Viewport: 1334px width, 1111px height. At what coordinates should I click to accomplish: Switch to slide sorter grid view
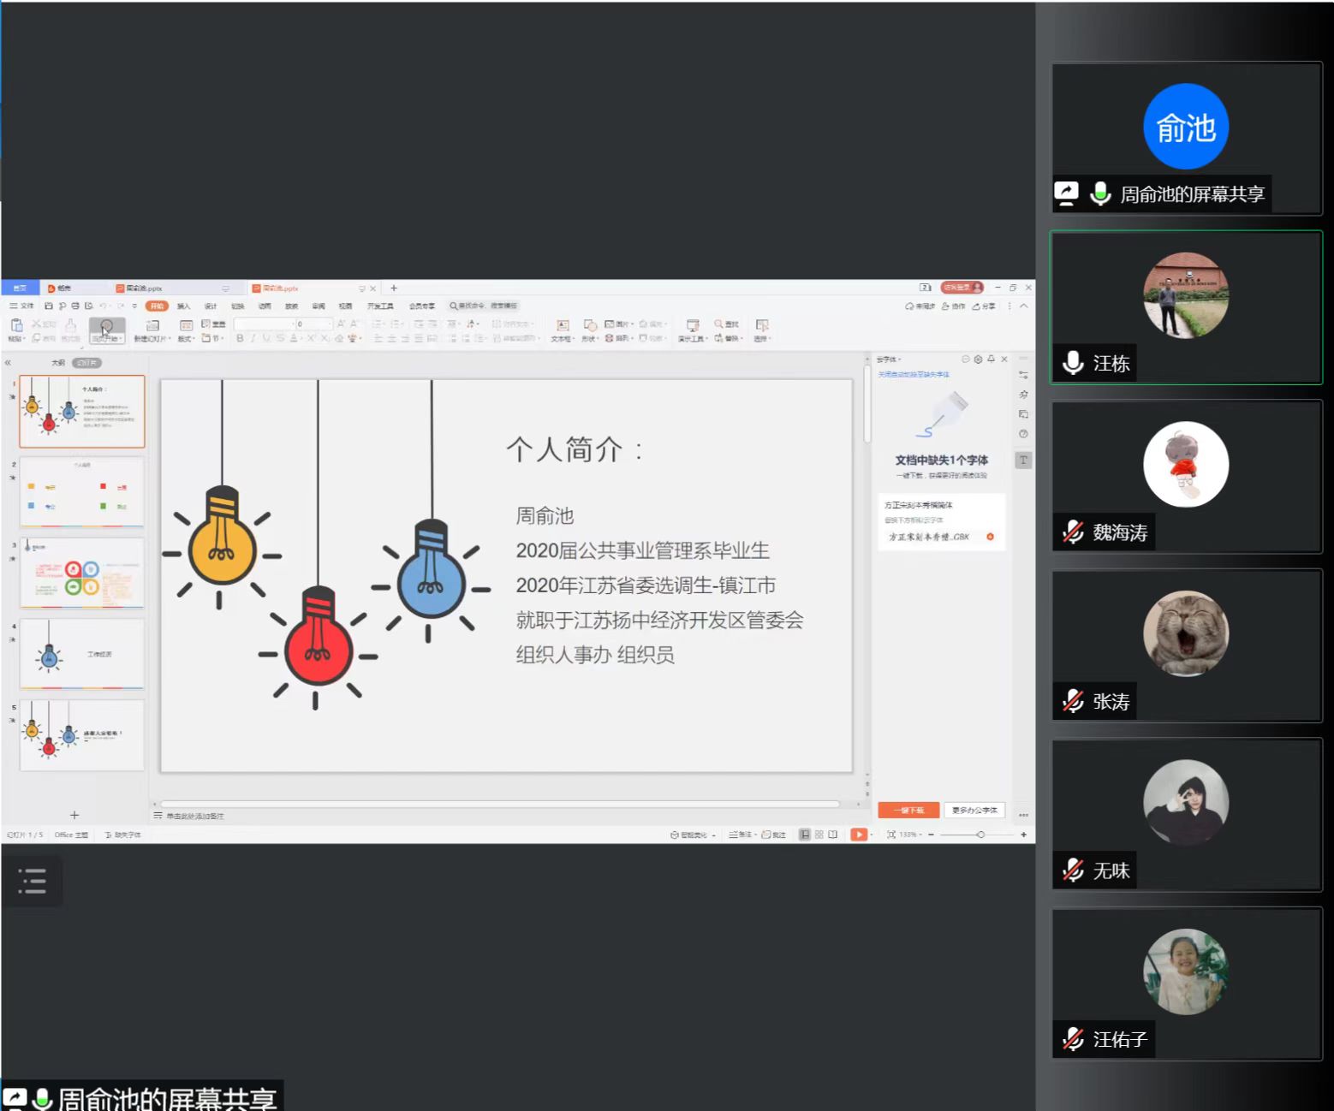[819, 835]
